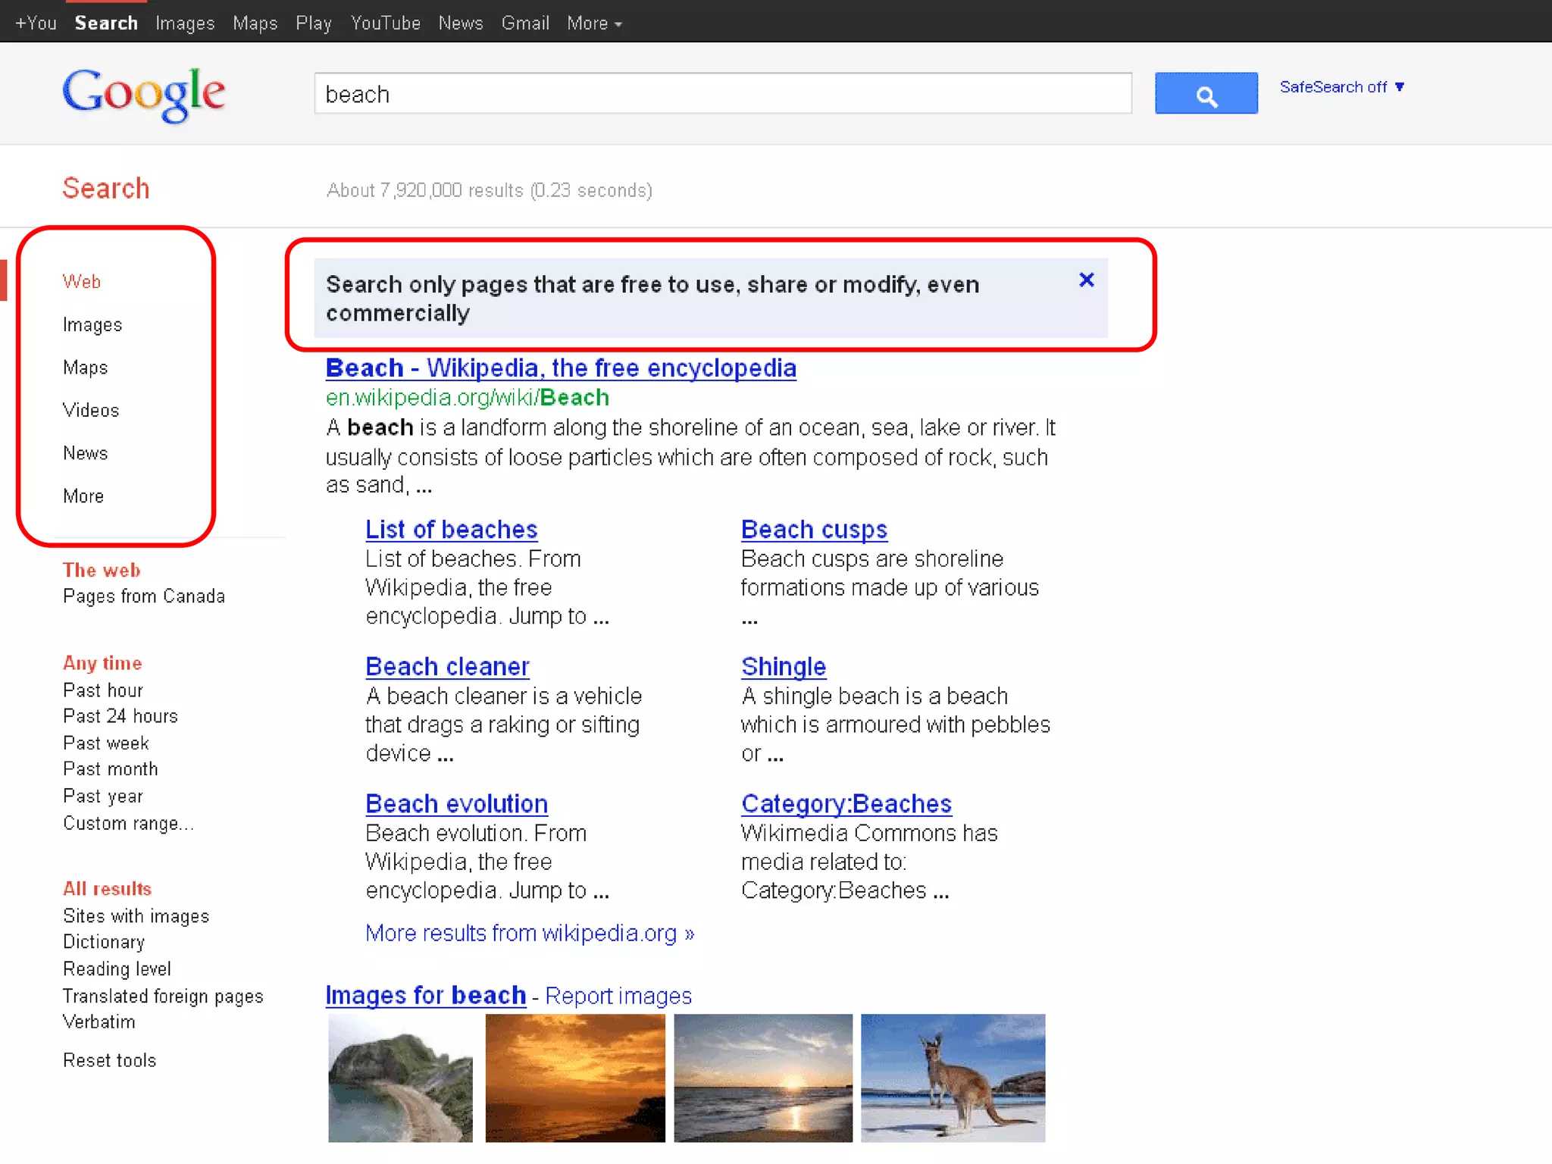Screen dimensions: 1552x1164
Task: Open the SafeSearch off dropdown
Action: tap(1341, 87)
